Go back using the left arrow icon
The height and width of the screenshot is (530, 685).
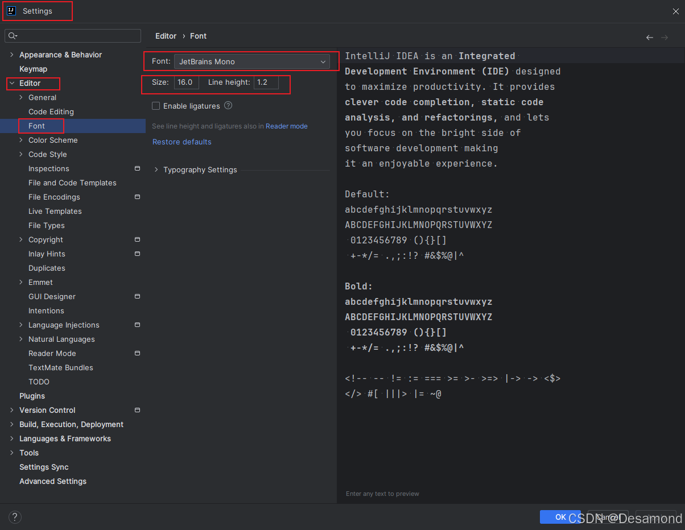(x=650, y=38)
